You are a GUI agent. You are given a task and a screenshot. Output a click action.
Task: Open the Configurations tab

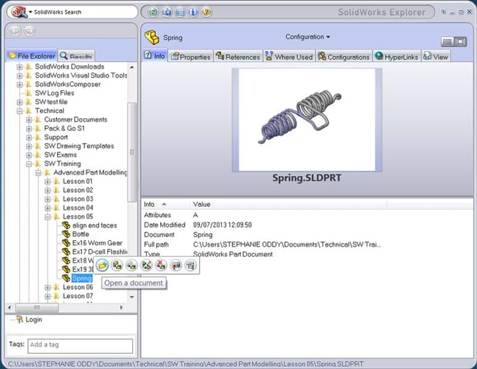point(344,57)
